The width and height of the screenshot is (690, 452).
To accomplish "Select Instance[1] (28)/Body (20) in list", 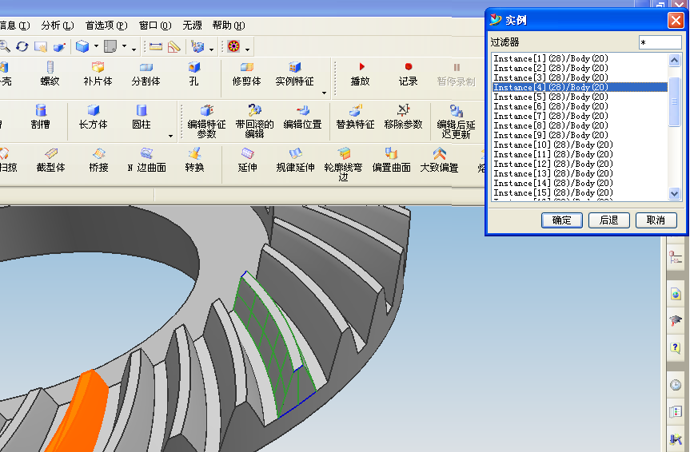I will coord(580,58).
